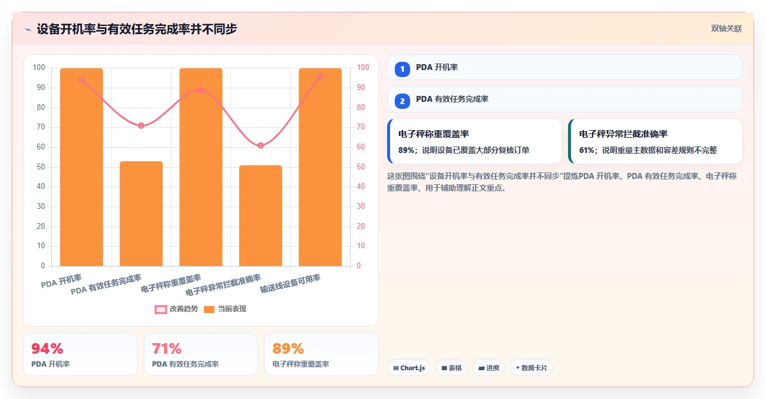Click the trend line point at 71

pyautogui.click(x=141, y=125)
